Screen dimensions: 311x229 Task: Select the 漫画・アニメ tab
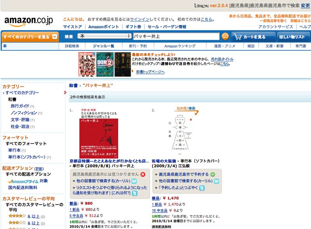pos(225,46)
